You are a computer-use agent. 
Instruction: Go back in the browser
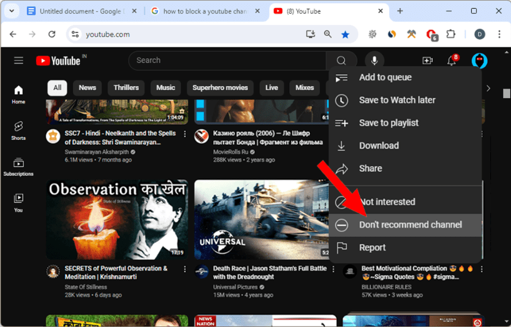[13, 34]
